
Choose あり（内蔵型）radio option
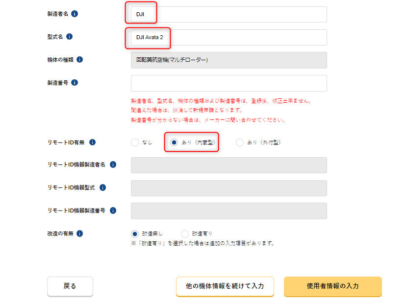coord(174,142)
